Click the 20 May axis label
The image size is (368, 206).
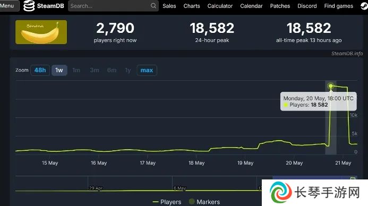pos(294,163)
